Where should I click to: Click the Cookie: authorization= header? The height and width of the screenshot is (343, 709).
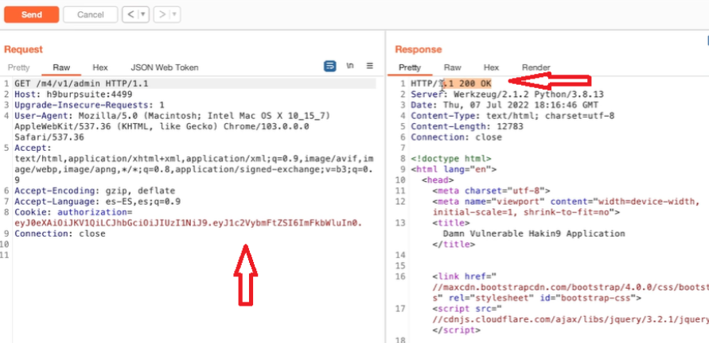pos(73,212)
